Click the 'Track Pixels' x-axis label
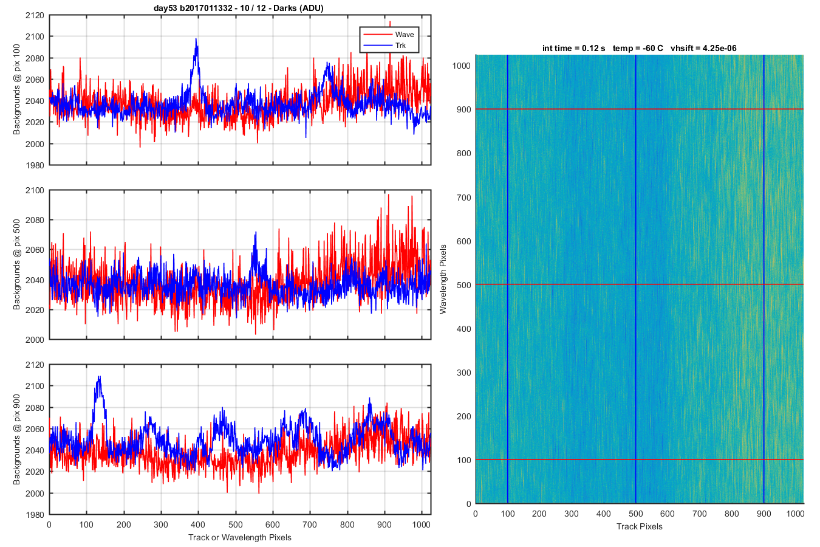Image resolution: width=820 pixels, height=547 pixels. (640, 526)
